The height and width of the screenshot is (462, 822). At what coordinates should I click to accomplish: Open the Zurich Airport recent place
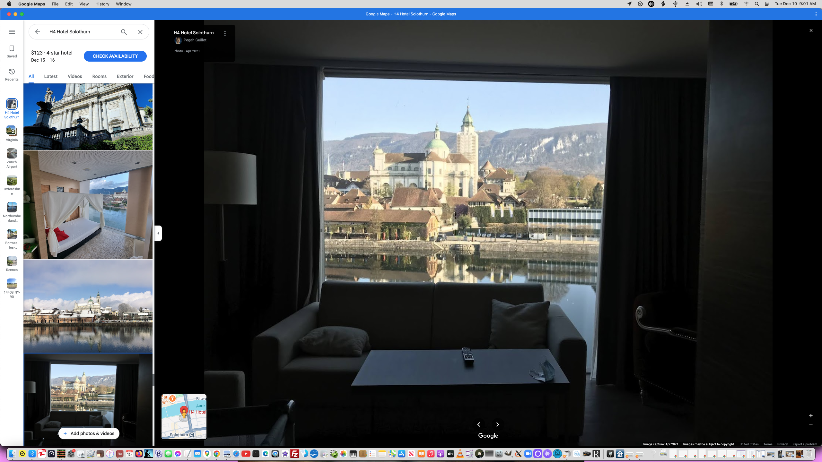point(12,154)
